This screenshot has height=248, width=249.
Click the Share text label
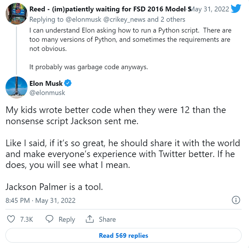tap(107, 219)
